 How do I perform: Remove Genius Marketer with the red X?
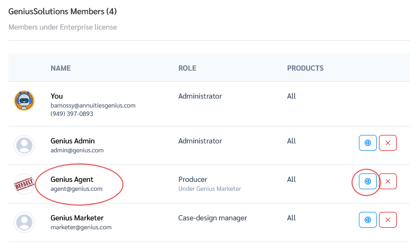(x=388, y=220)
